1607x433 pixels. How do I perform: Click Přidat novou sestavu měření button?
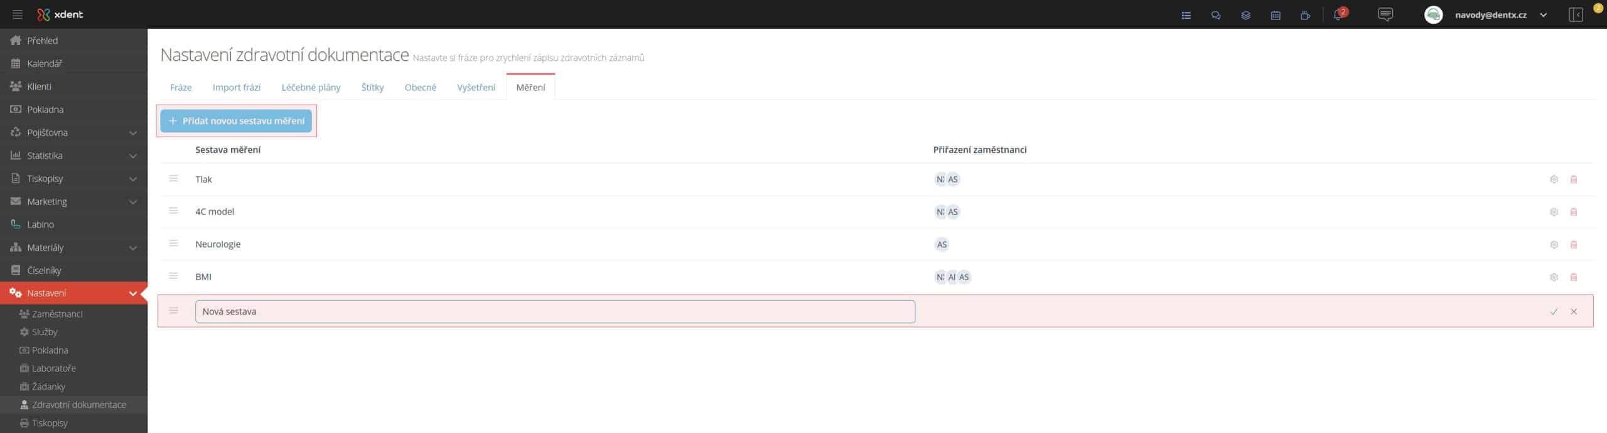236,121
